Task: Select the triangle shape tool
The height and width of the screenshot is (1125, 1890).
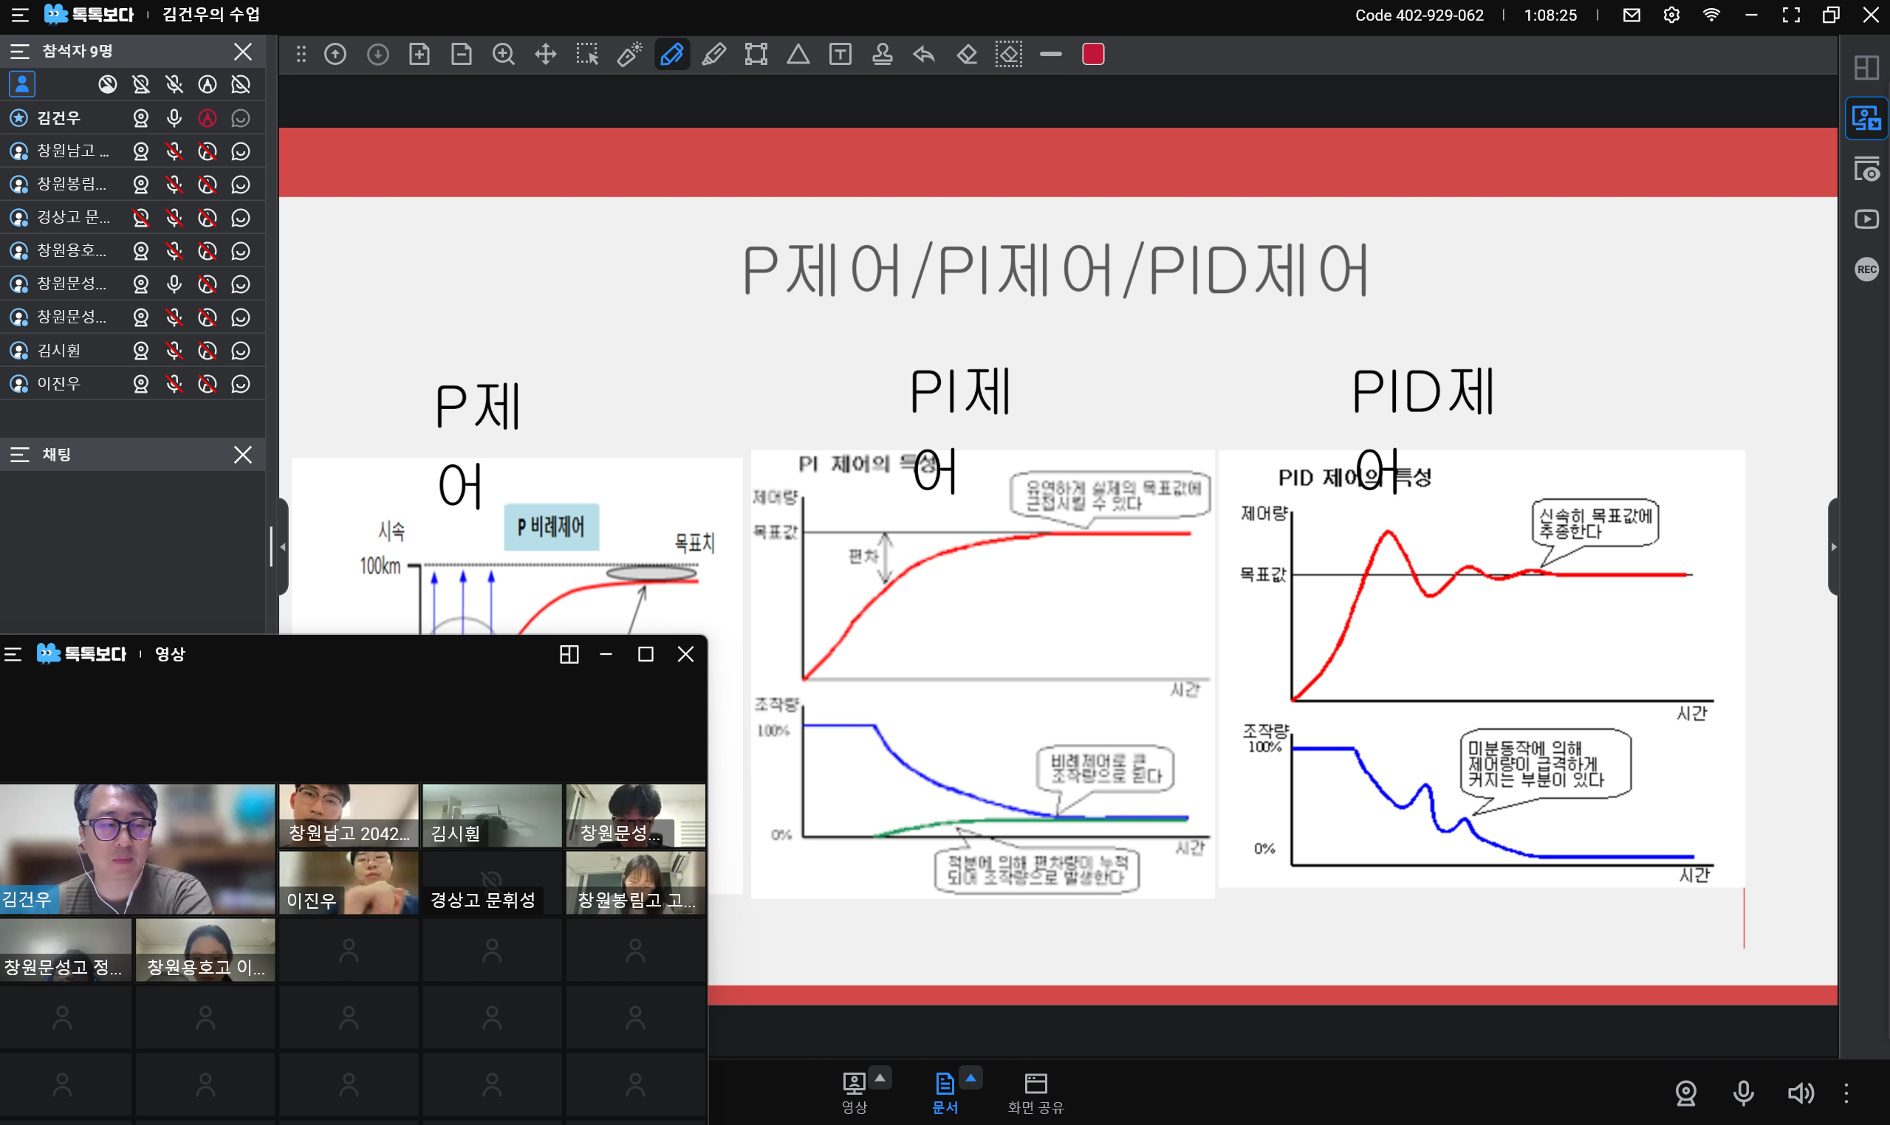Action: click(798, 55)
